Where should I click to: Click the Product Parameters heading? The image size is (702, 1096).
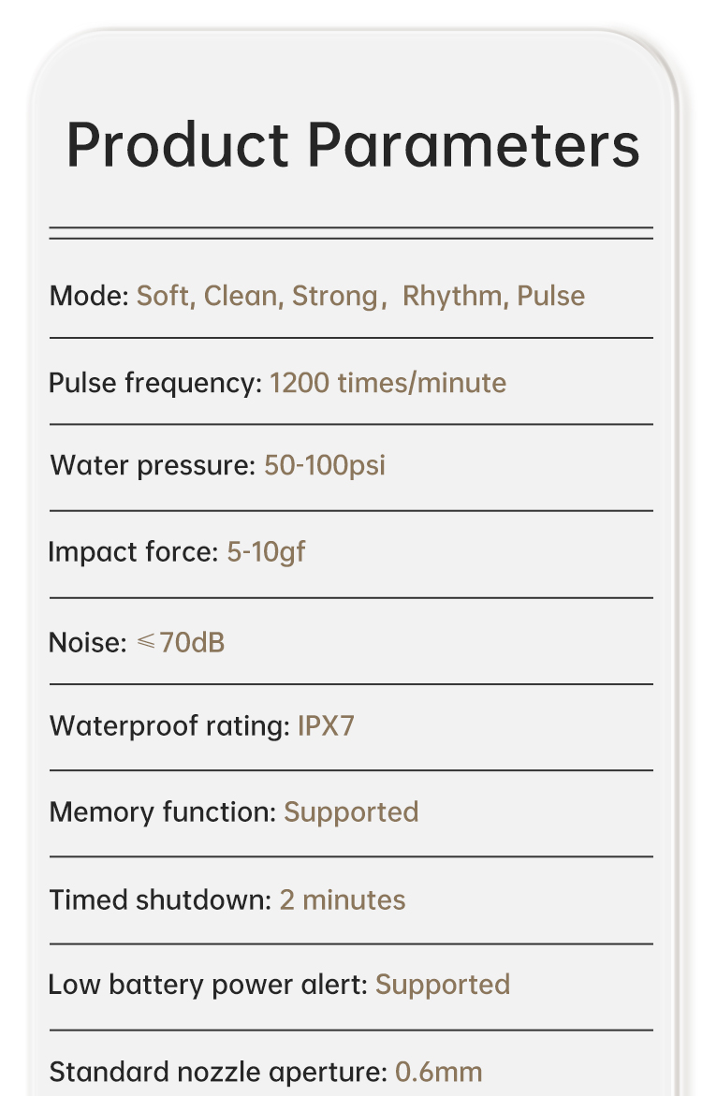coord(352,145)
